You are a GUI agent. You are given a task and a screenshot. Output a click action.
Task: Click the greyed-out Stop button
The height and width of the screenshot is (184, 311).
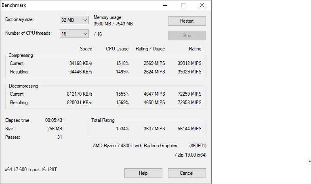187,36
